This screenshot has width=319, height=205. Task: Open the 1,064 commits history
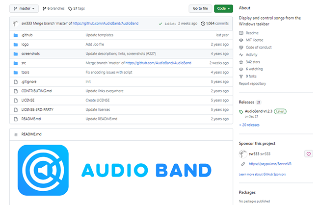tap(217, 24)
